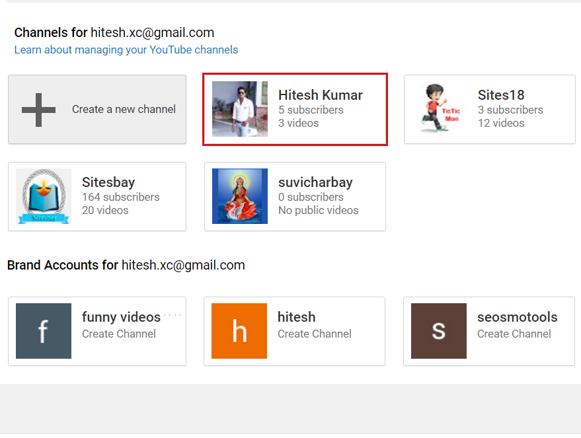Click the gray 'f' funny videos icon
The image size is (581, 438).
point(44,331)
